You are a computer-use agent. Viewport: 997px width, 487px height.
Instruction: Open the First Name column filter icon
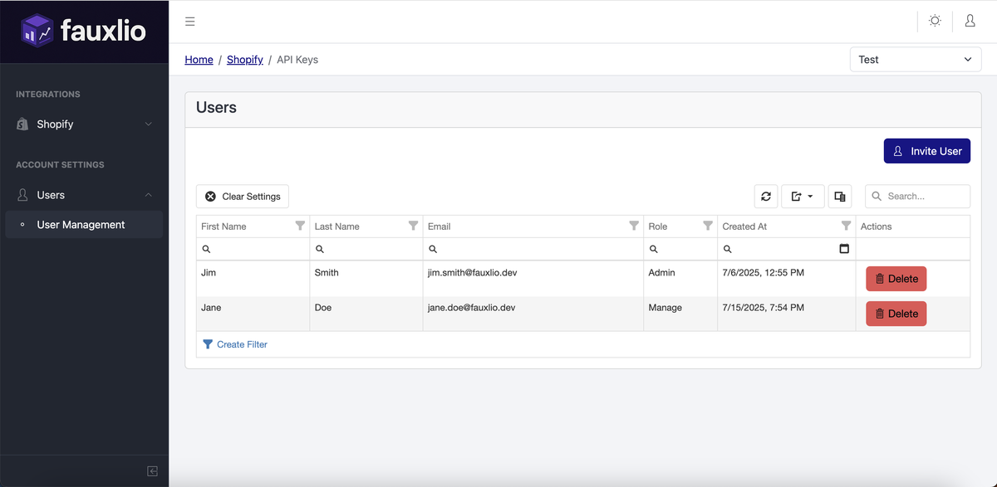coord(300,226)
